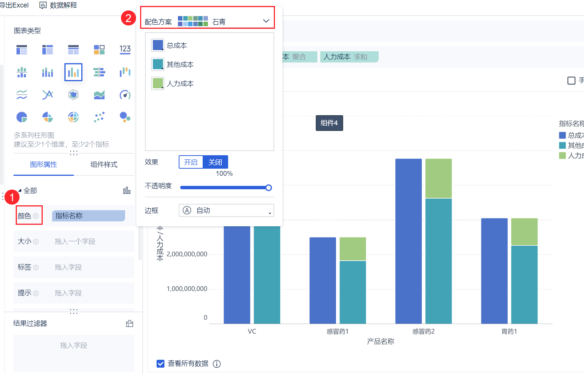Click the 产品名称 axis title
584x374 pixels.
(x=381, y=341)
